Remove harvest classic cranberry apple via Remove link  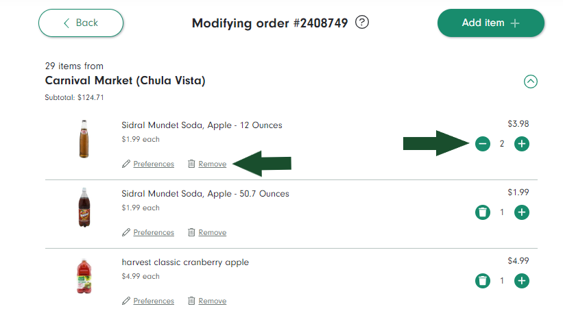[x=212, y=301]
